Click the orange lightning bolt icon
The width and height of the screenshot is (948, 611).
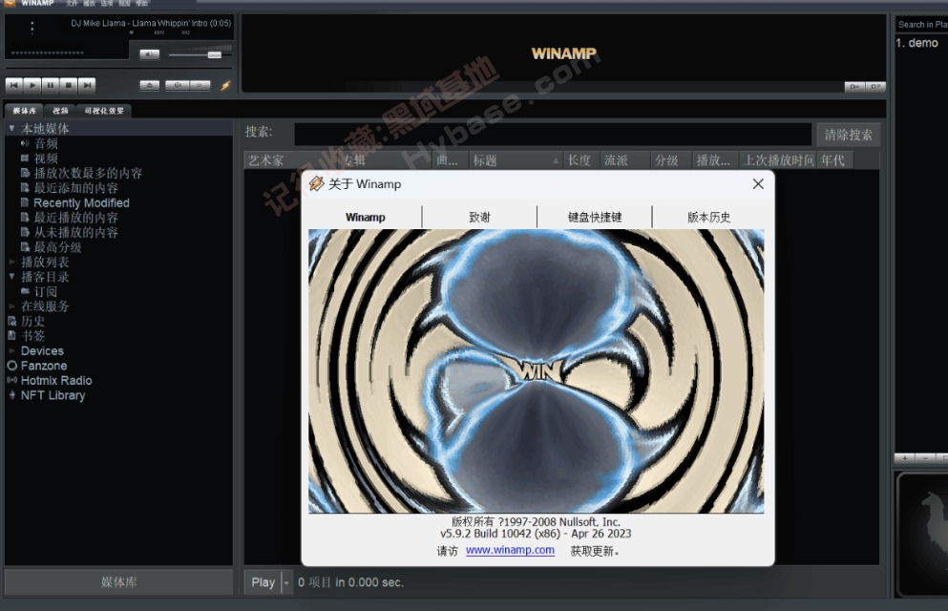(225, 85)
